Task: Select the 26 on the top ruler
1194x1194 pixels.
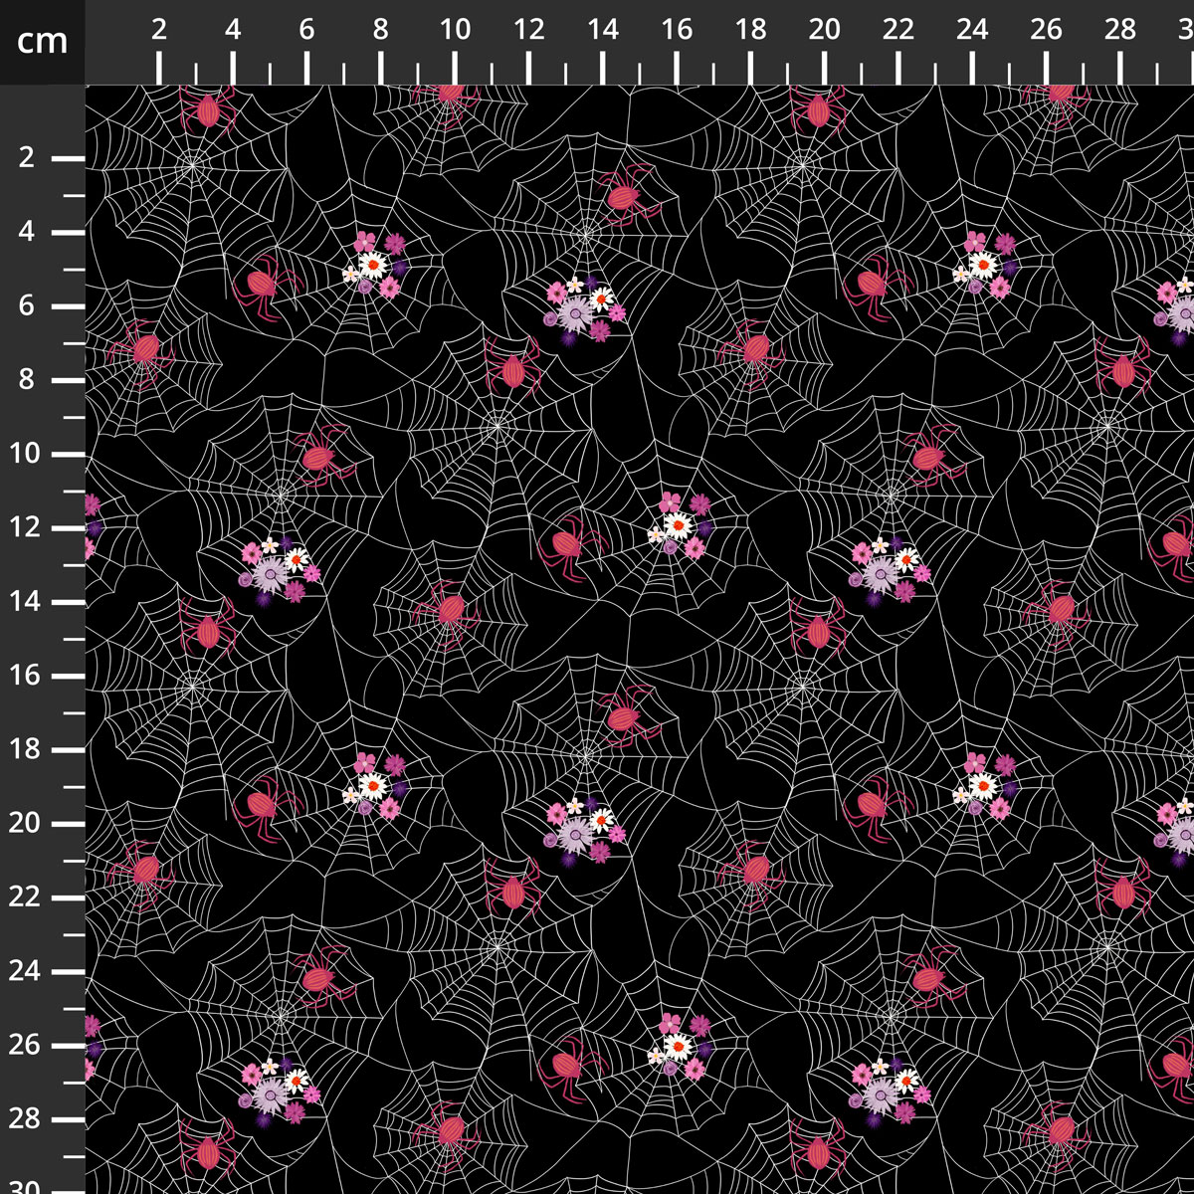Action: (1046, 30)
